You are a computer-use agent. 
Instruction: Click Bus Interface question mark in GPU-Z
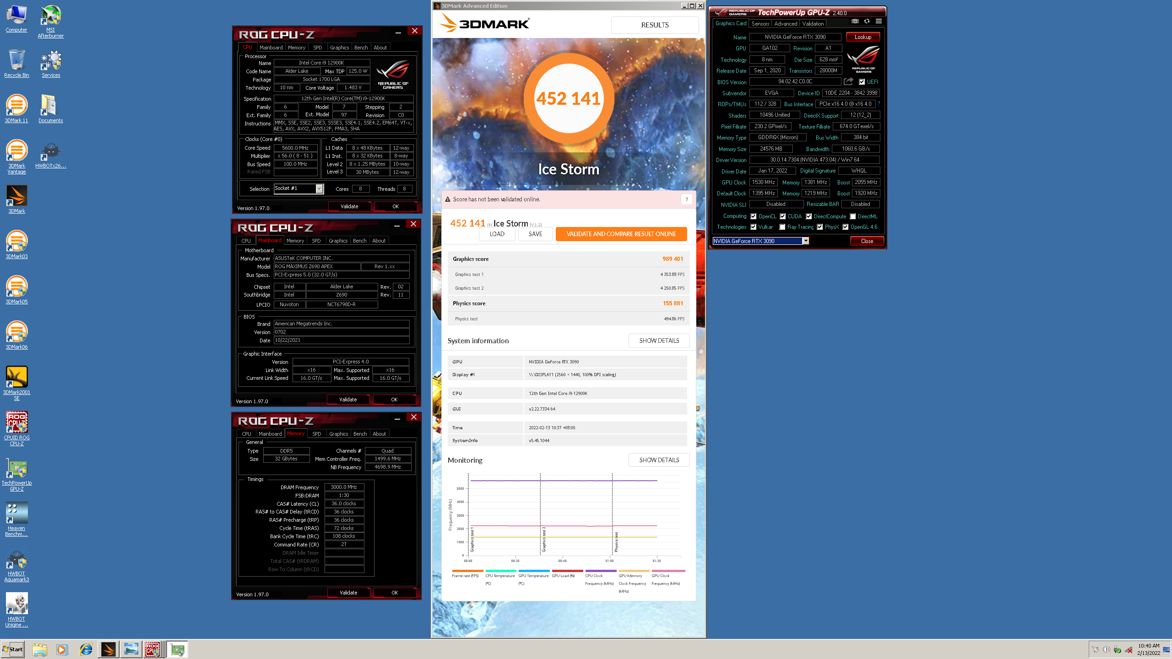point(879,104)
